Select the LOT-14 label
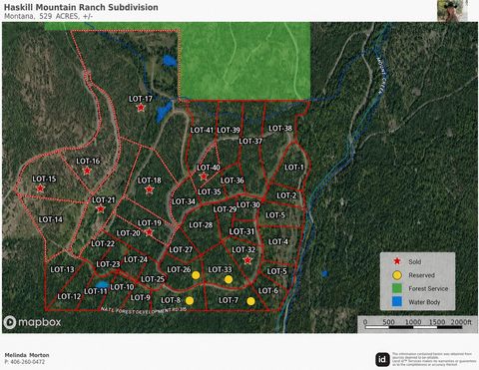The height and width of the screenshot is (370, 479). [51, 219]
